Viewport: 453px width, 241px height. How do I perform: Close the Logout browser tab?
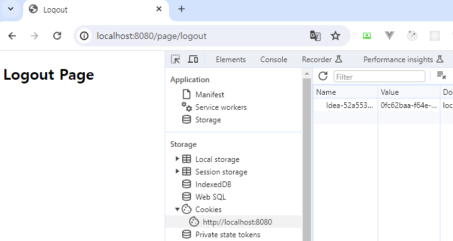[x=158, y=9]
